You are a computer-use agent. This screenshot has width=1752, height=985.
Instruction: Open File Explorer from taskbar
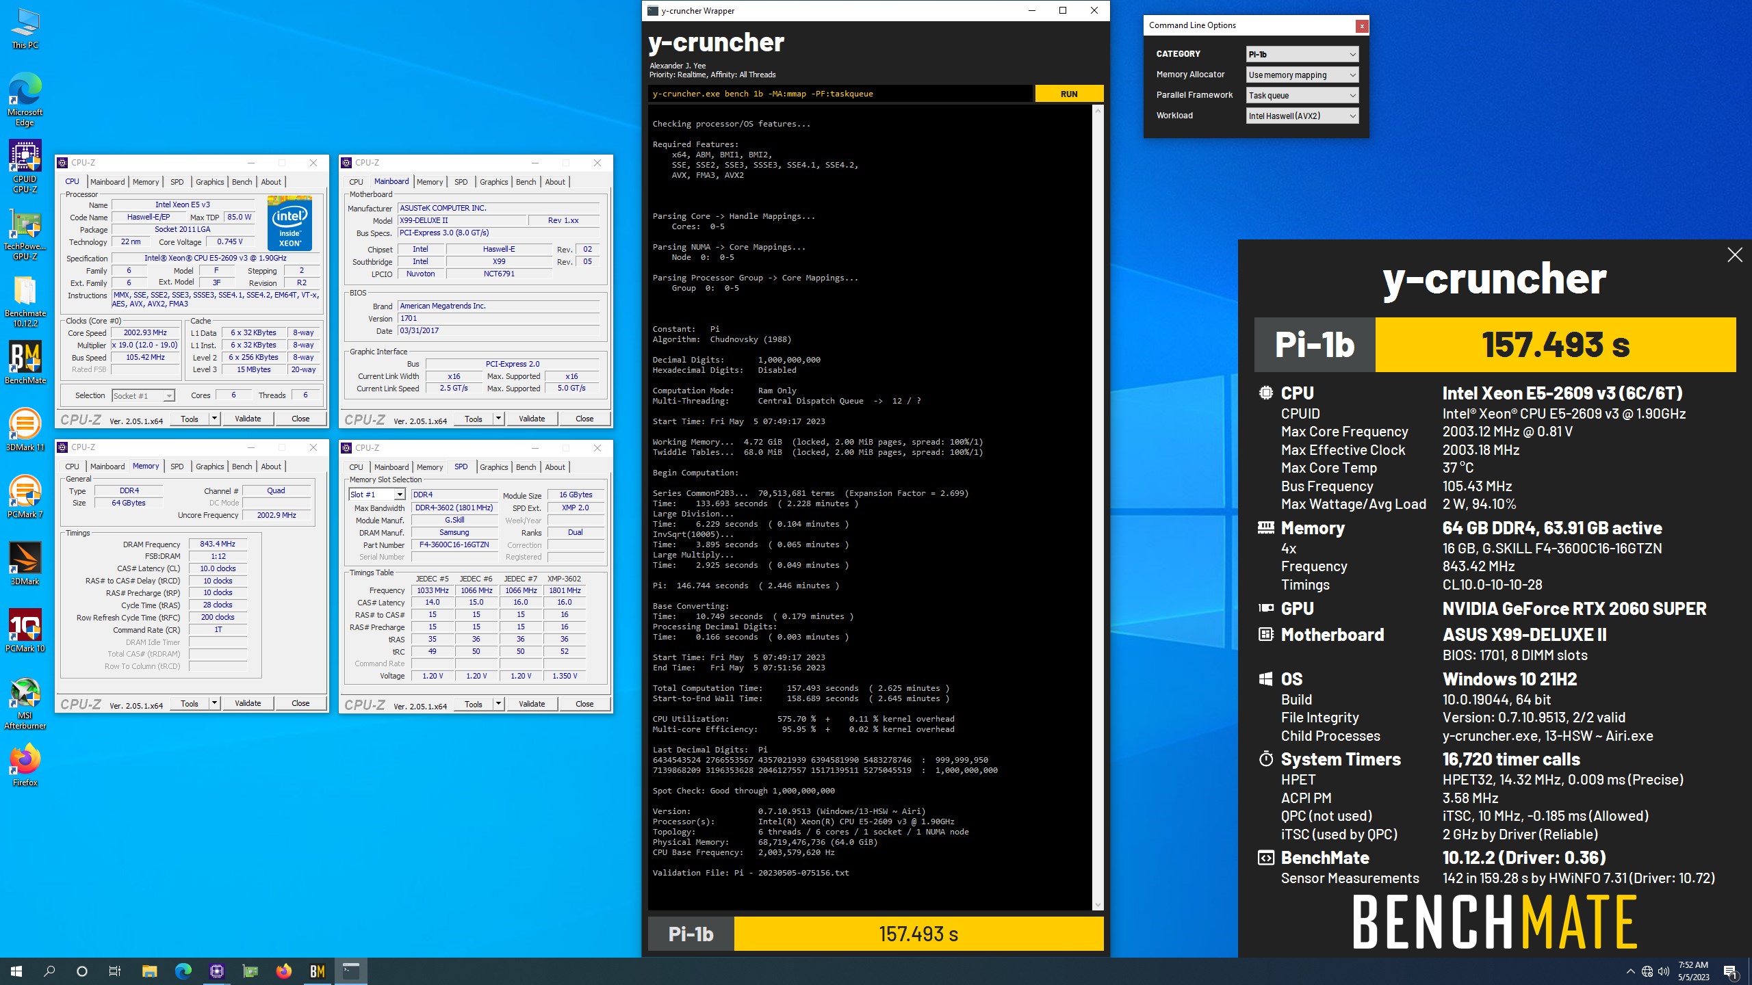point(149,971)
